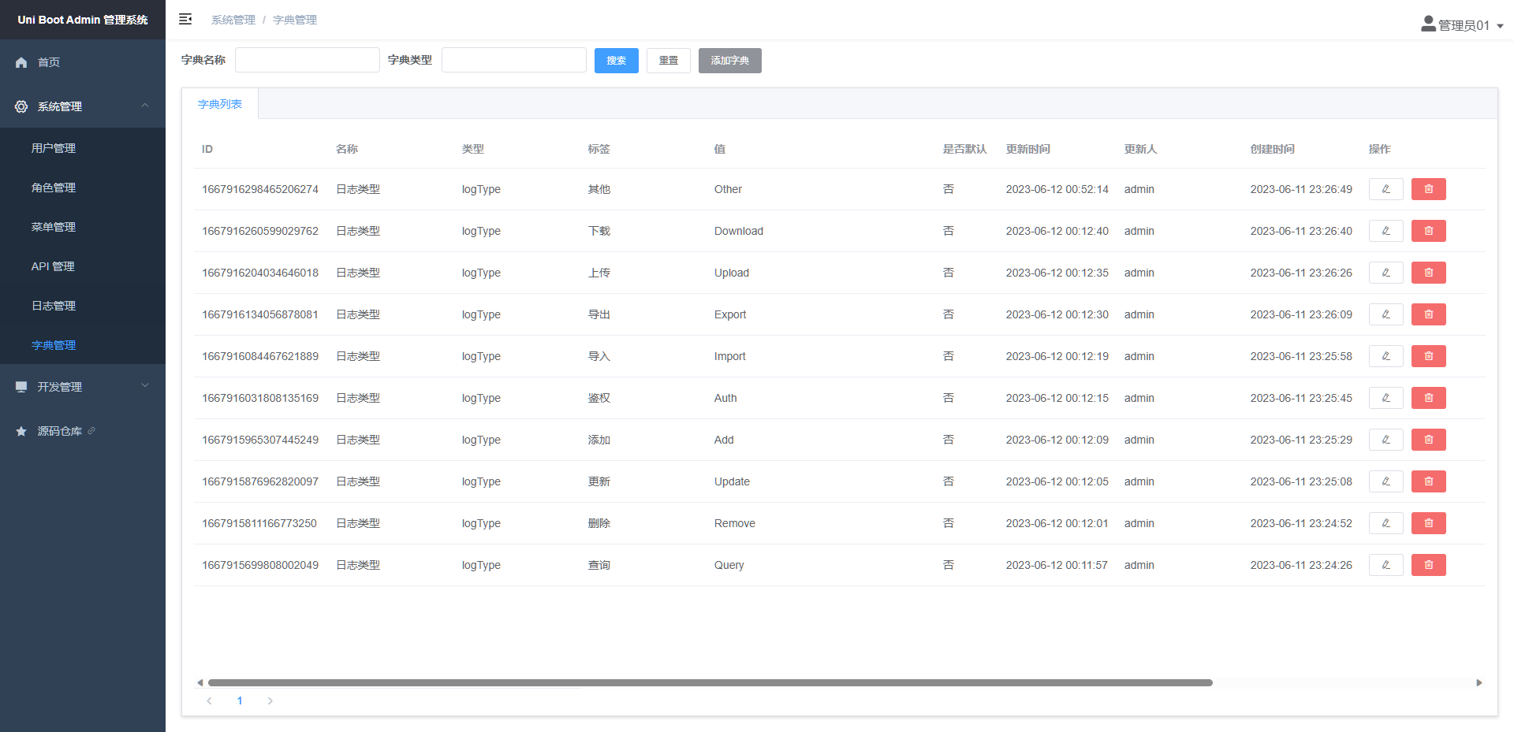Edit the Auth dictionary entry
The width and height of the screenshot is (1514, 732).
[1385, 398]
